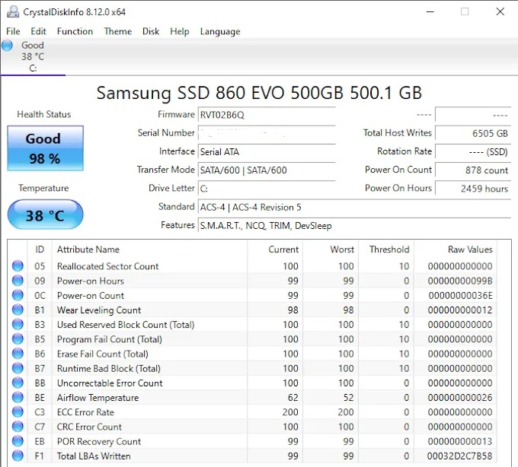Click the Standard field ACS-4 Revision 5
The height and width of the screenshot is (467, 518).
coord(354,207)
